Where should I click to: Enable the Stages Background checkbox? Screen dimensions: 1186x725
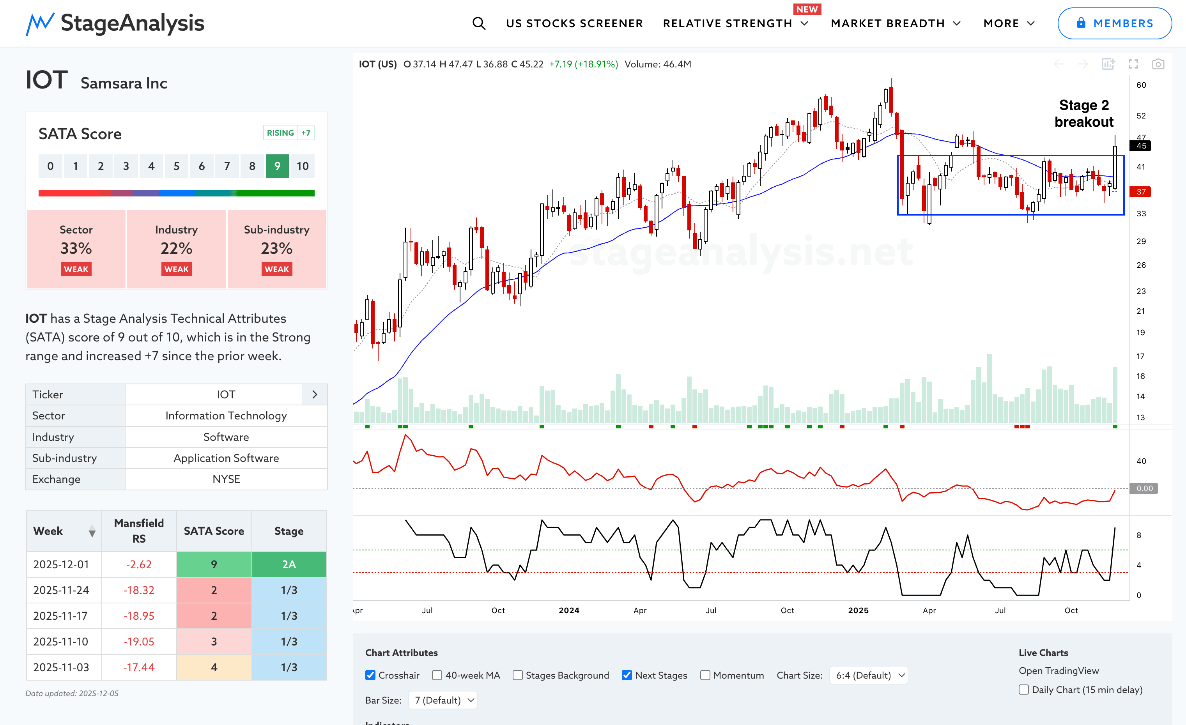517,675
